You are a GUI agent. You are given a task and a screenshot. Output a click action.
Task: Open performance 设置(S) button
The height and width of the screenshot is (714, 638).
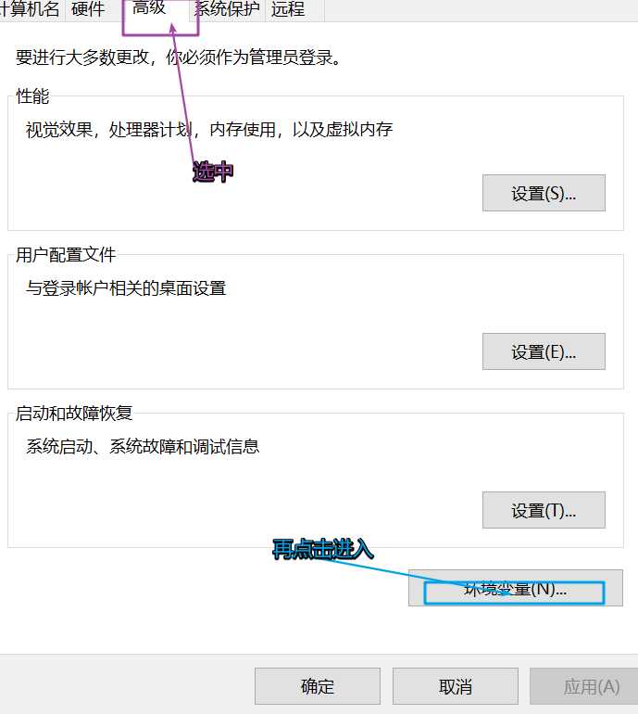[x=544, y=193]
